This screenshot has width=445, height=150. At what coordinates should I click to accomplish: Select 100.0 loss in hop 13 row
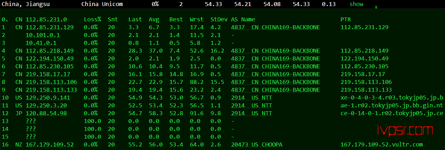92,121
